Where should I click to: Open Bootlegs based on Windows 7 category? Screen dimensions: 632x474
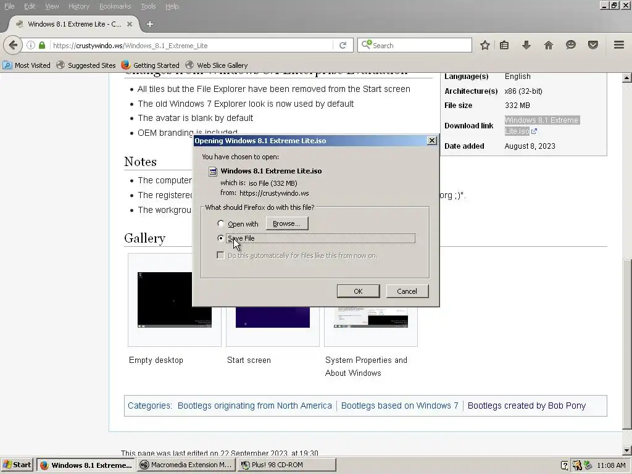[x=399, y=405]
